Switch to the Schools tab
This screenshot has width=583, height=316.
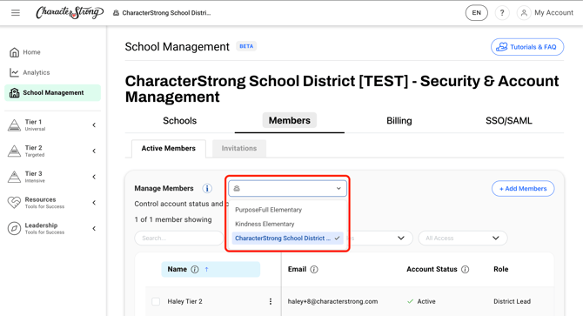coord(179,121)
